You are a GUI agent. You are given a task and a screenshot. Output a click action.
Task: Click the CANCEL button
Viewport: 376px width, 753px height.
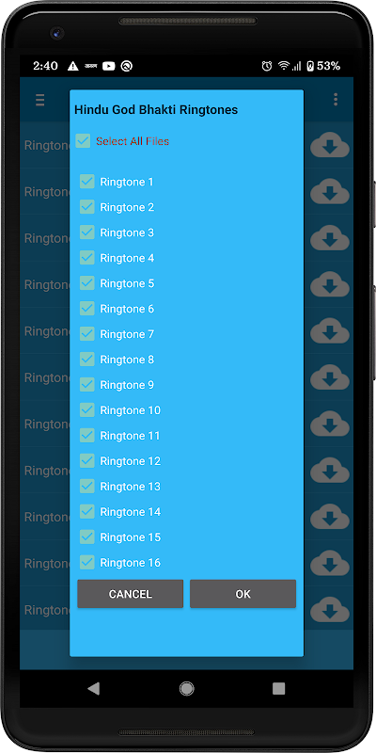click(x=131, y=594)
